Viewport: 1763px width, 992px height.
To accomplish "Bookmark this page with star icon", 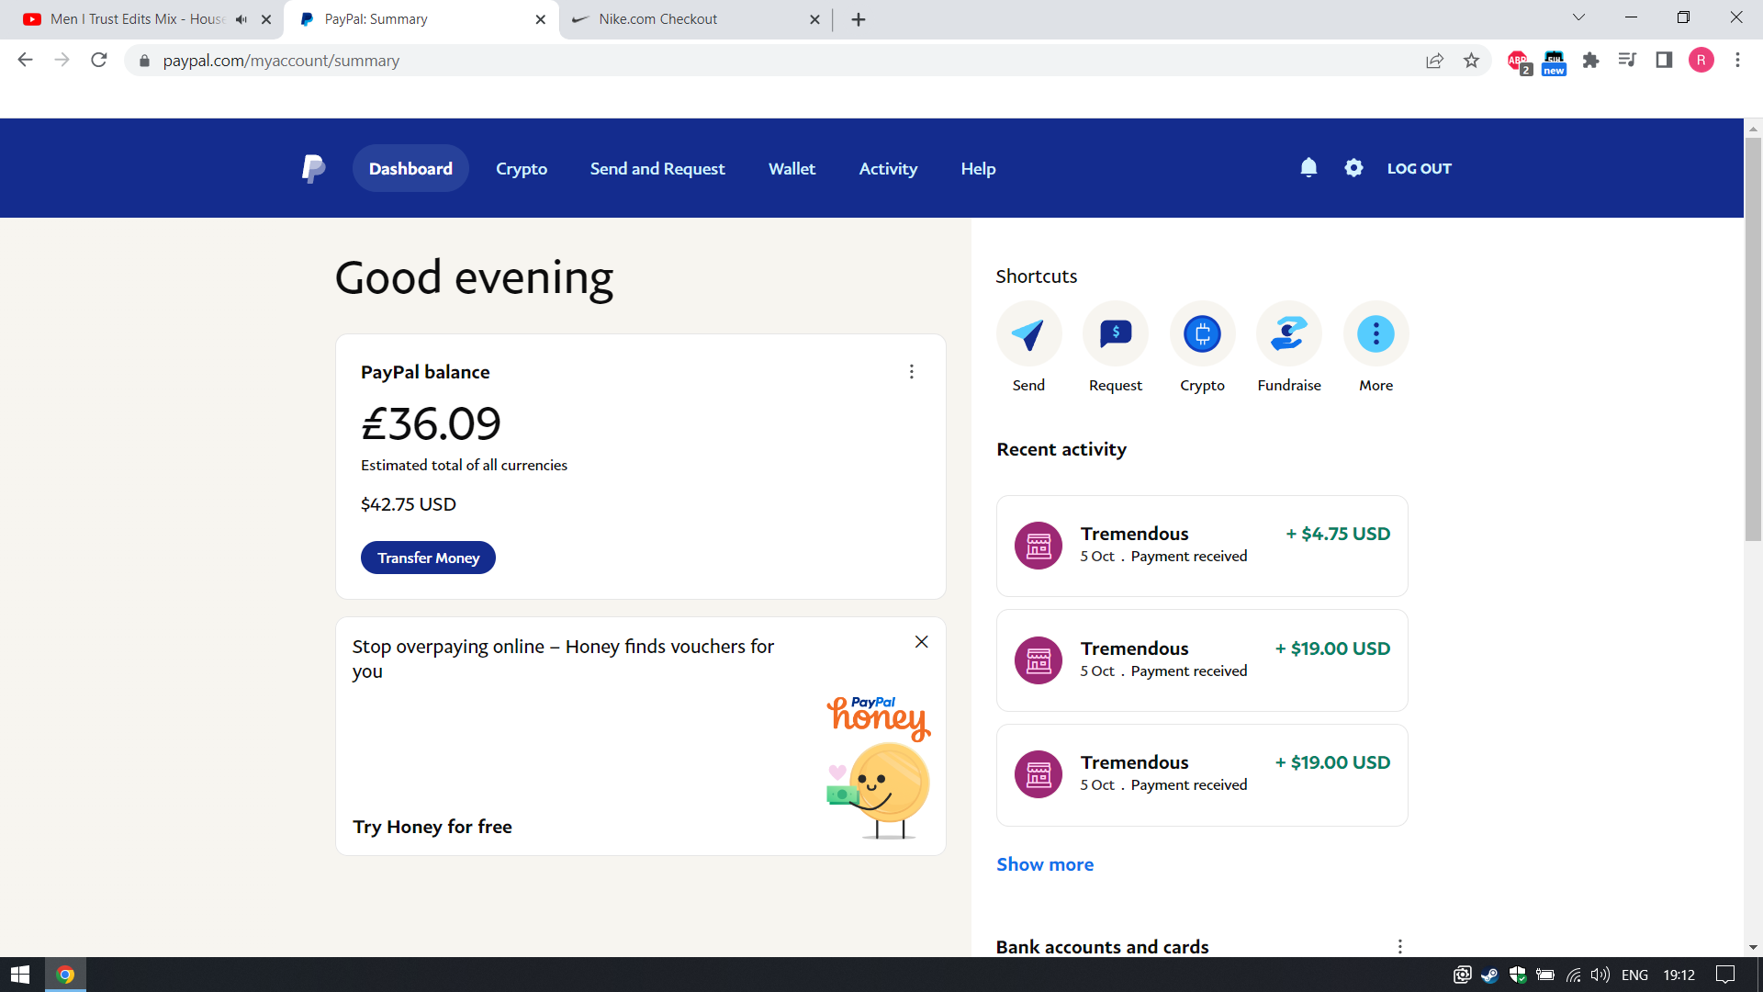I will pyautogui.click(x=1471, y=61).
